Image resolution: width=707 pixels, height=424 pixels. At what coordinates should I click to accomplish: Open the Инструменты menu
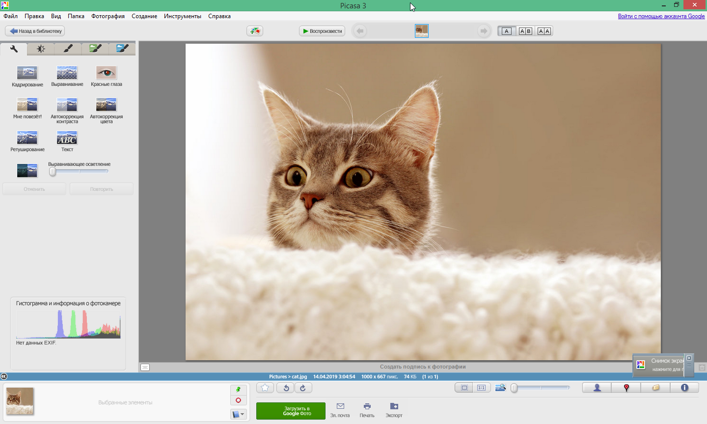(182, 16)
